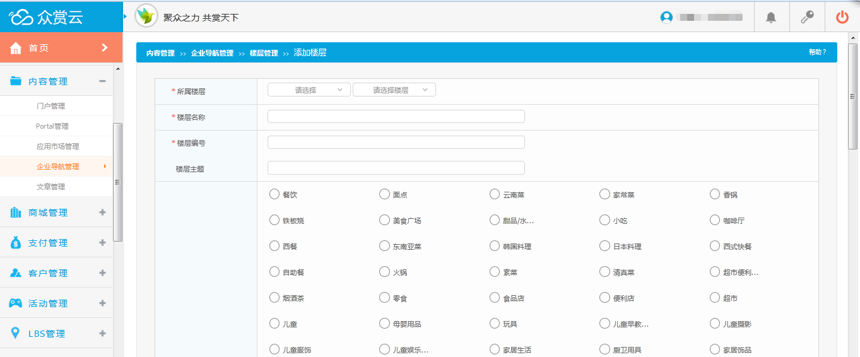Open the 请选择 dropdown
The width and height of the screenshot is (860, 357).
click(309, 90)
